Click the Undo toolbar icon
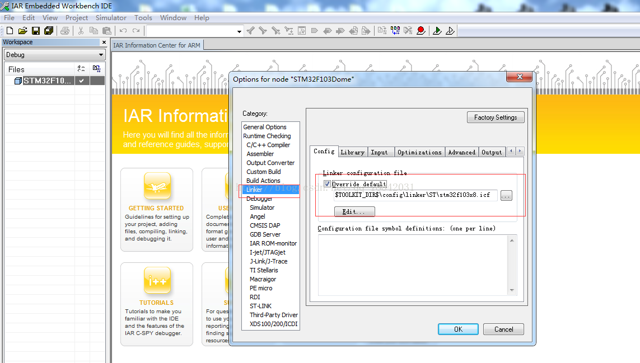 point(123,31)
